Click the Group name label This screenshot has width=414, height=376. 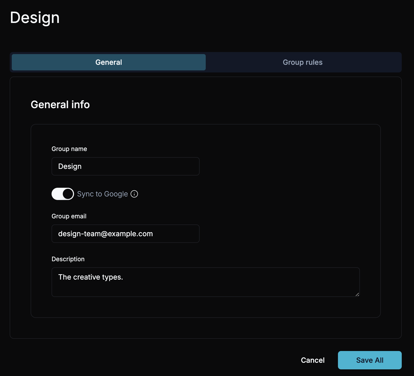pyautogui.click(x=69, y=149)
